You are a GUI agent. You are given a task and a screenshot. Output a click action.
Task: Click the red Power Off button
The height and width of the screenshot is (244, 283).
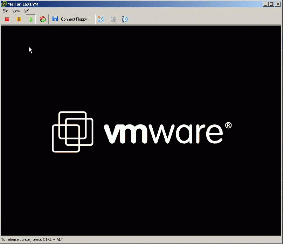pos(7,19)
